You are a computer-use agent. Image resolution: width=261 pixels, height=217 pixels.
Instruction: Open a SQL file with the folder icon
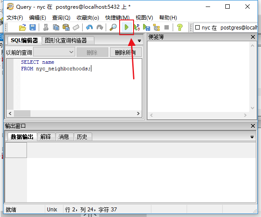pyautogui.click(x=23, y=27)
